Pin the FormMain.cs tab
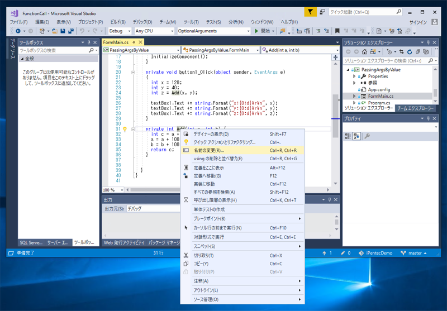 coord(134,42)
